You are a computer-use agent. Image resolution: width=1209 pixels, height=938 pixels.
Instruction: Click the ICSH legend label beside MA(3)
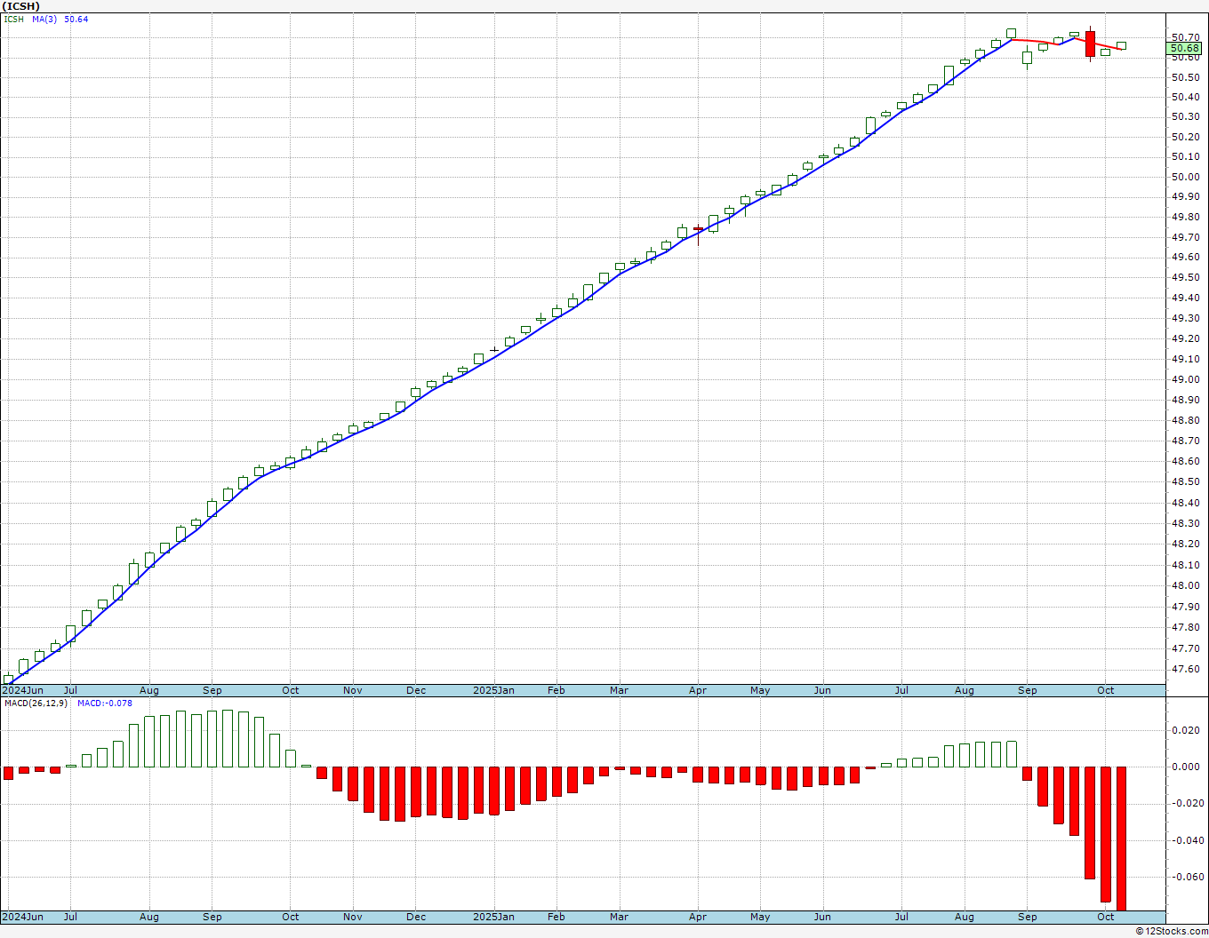[14, 20]
